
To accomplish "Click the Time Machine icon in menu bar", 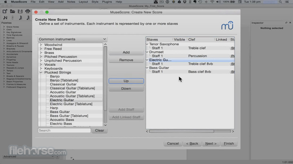I will click(200, 2).
